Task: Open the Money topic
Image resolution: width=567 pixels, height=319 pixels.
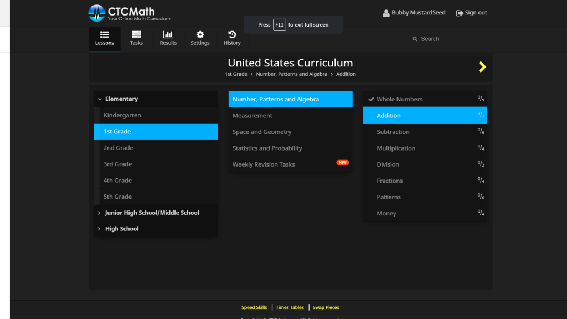Action: point(425,213)
